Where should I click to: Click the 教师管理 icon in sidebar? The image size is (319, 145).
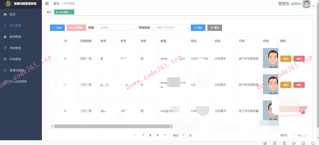pyautogui.click(x=5, y=37)
